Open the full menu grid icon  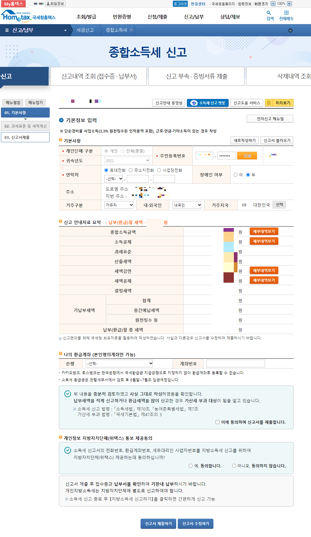[286, 13]
